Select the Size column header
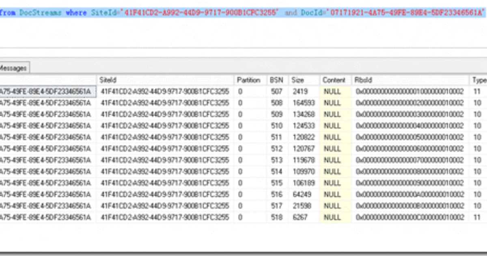 (x=297, y=80)
